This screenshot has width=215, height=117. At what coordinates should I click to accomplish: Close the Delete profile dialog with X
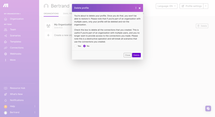pos(139,8)
